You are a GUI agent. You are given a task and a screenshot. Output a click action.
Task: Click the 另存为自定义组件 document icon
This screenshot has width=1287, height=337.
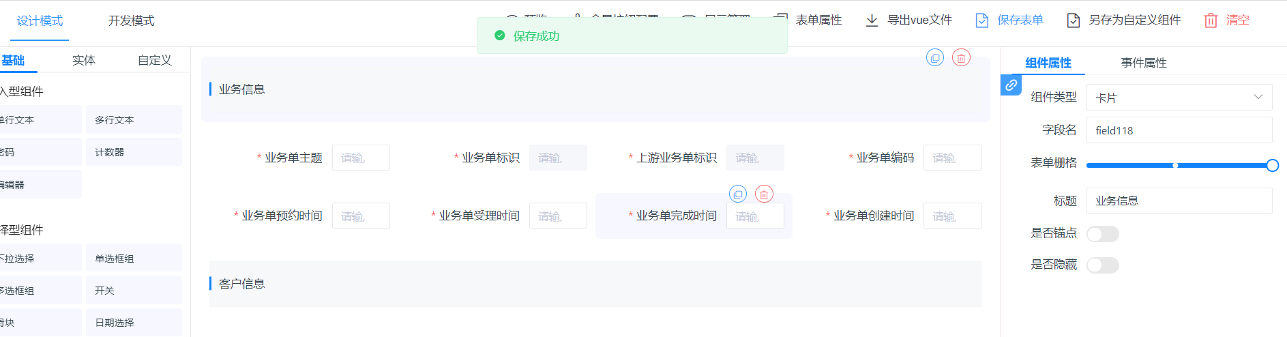(x=1073, y=20)
